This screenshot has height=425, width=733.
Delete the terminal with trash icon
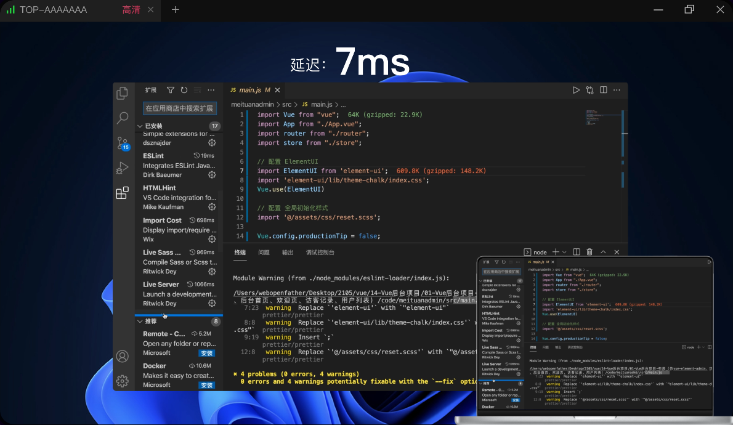point(589,252)
